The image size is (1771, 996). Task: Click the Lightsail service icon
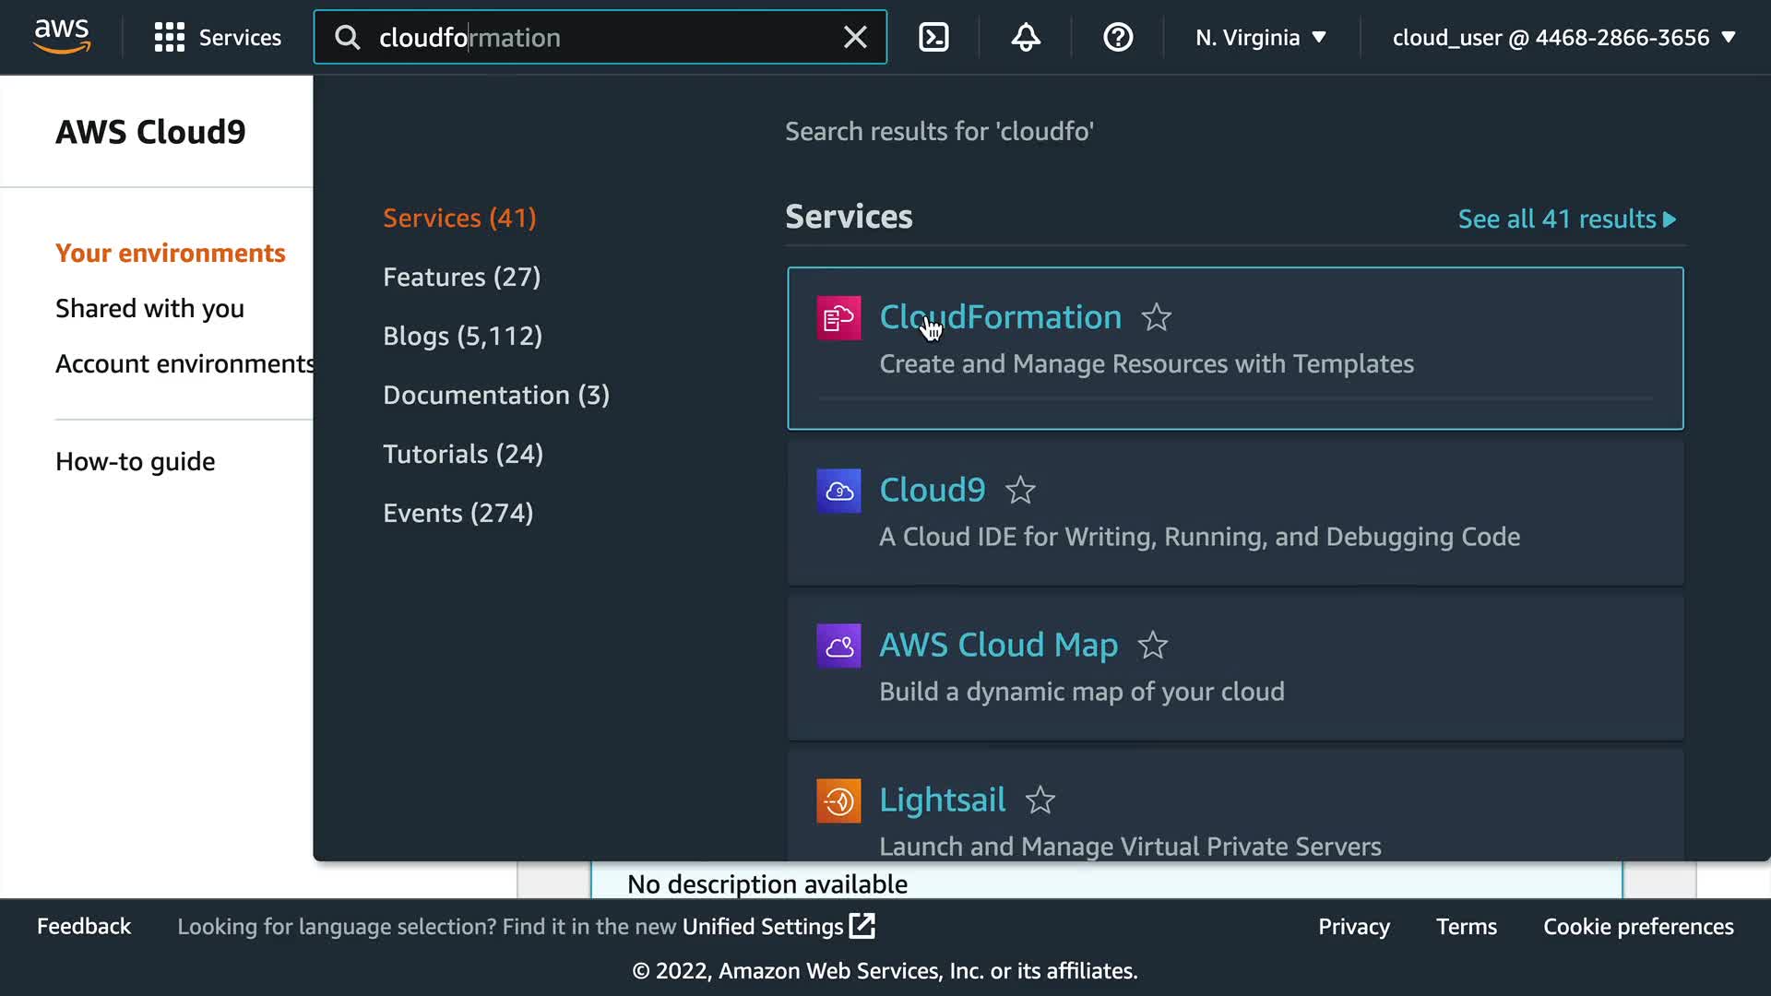coord(838,800)
